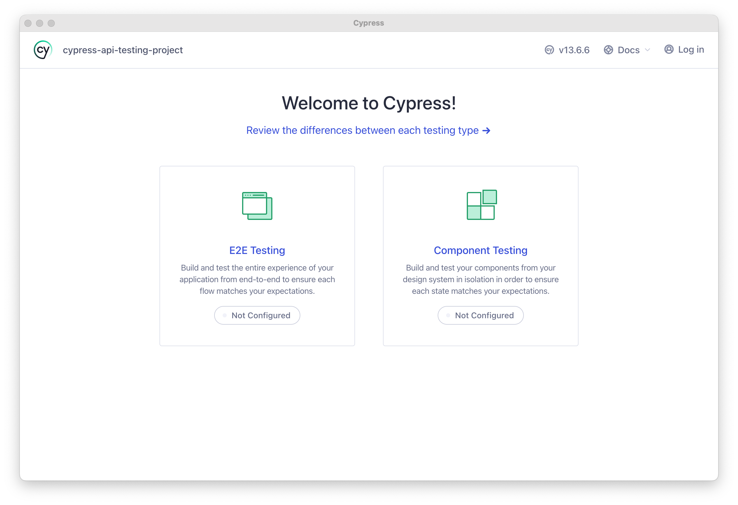Click the Cypress logo in the top left

[42, 49]
